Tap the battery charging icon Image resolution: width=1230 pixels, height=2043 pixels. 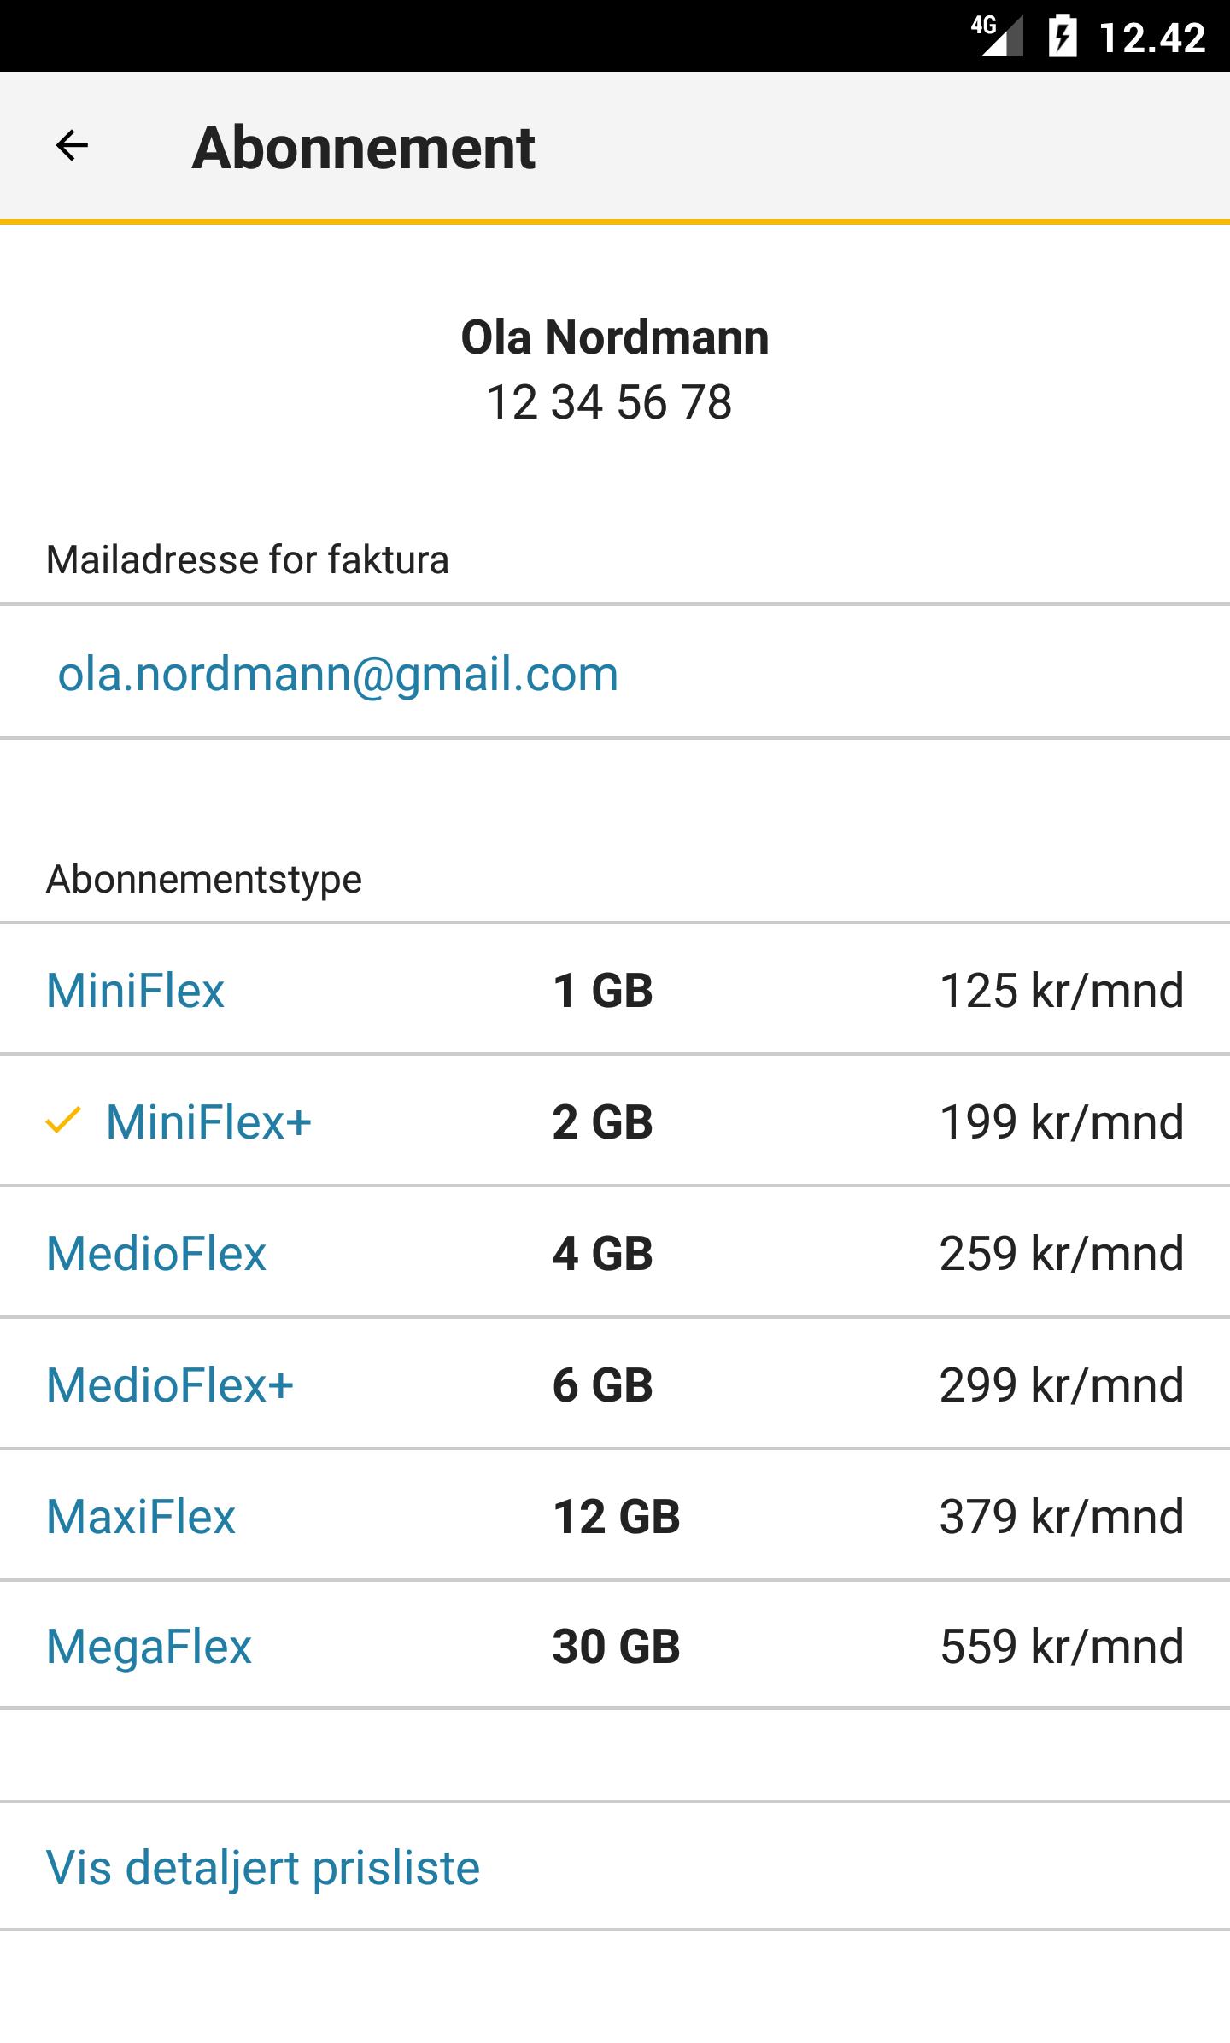point(1063,36)
